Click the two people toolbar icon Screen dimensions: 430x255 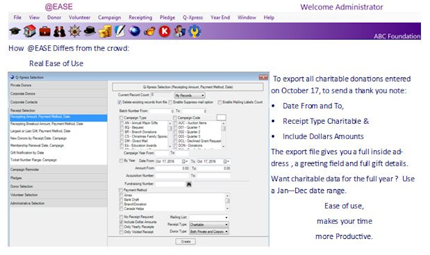[60, 32]
